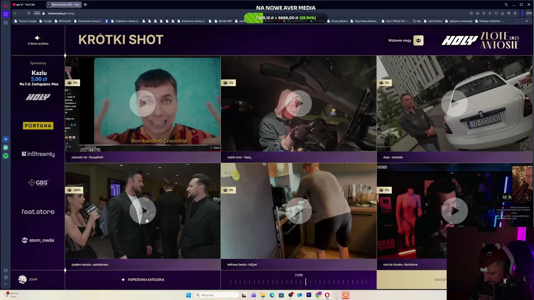
Task: Play the 'szybki smar - Taazy_' clip
Action: coord(298,103)
